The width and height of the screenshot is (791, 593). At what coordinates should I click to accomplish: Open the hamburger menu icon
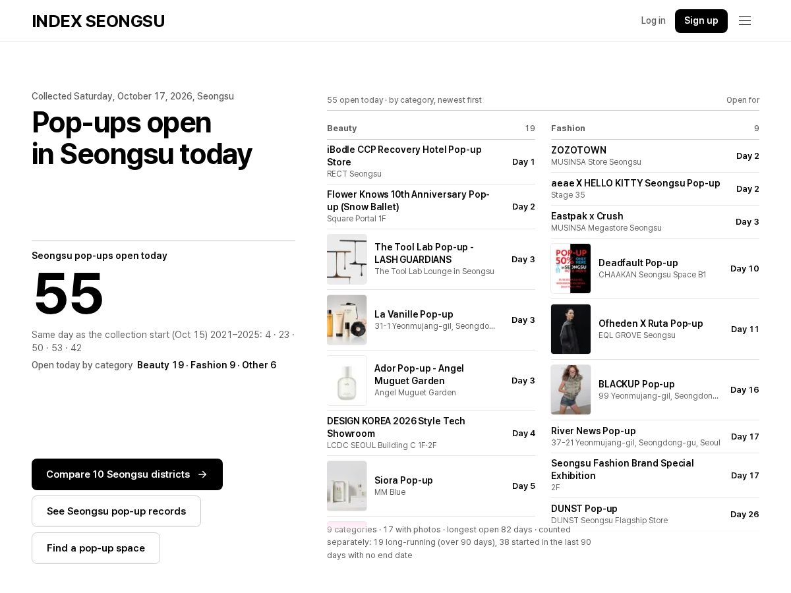click(745, 21)
